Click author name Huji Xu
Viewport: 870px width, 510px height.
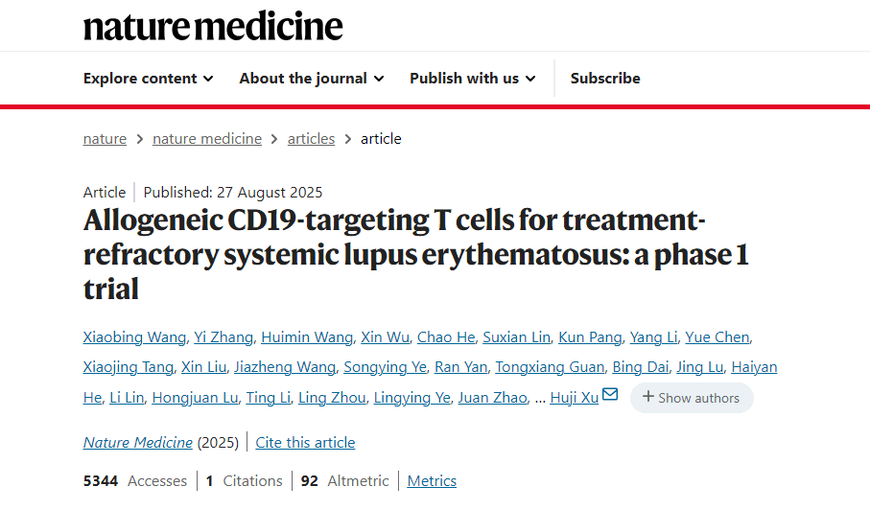click(x=574, y=398)
